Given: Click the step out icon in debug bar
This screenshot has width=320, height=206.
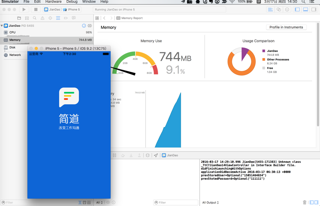Looking at the screenshot, I should coord(139,155).
